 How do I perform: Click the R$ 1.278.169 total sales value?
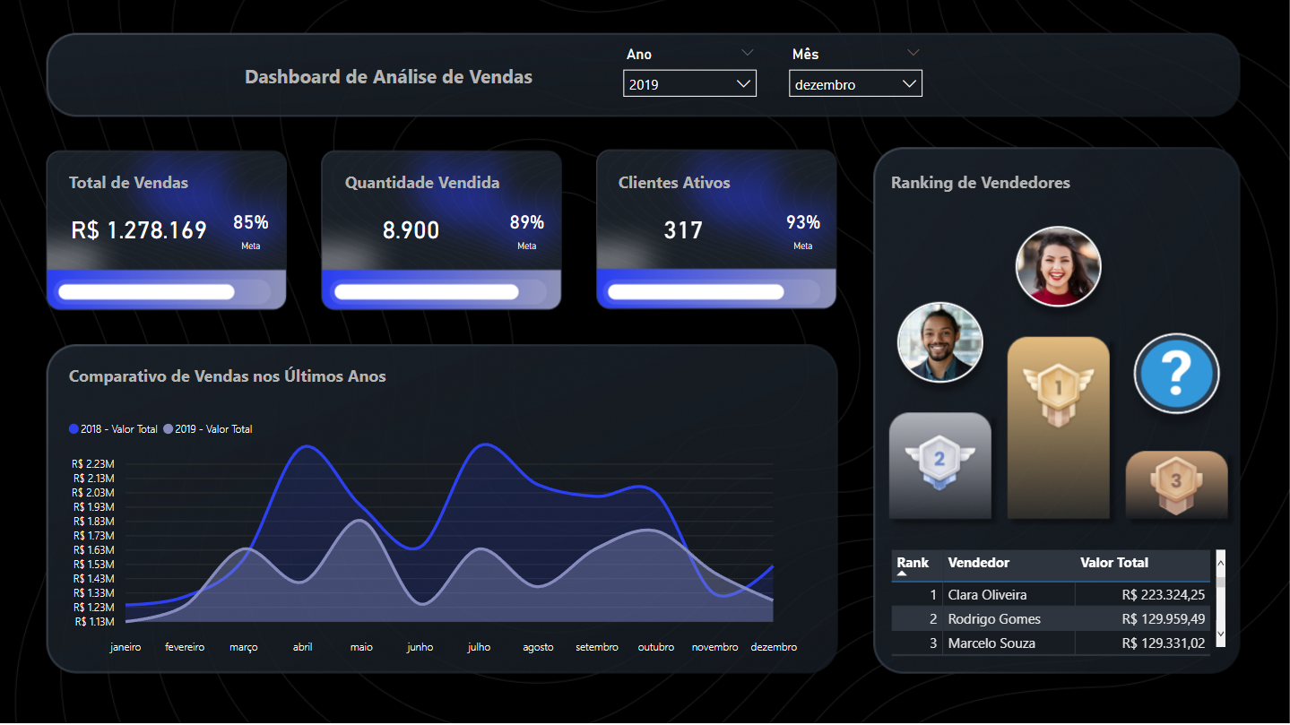pyautogui.click(x=139, y=230)
